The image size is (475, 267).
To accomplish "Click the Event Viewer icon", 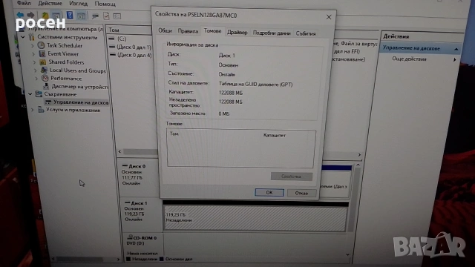I will (42, 53).
